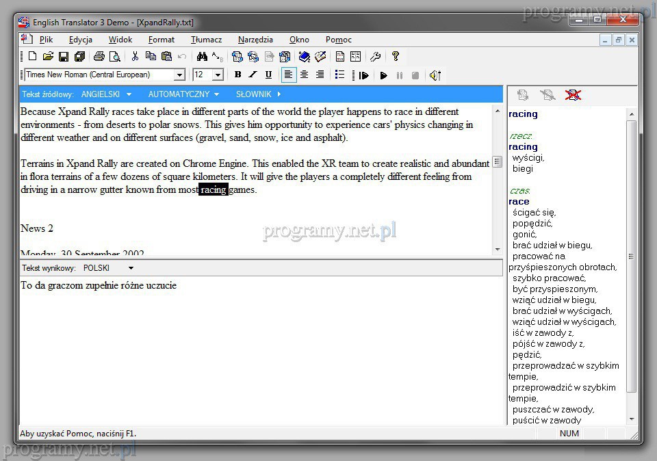Open the ANGIELSKI source language dropdown

(105, 94)
